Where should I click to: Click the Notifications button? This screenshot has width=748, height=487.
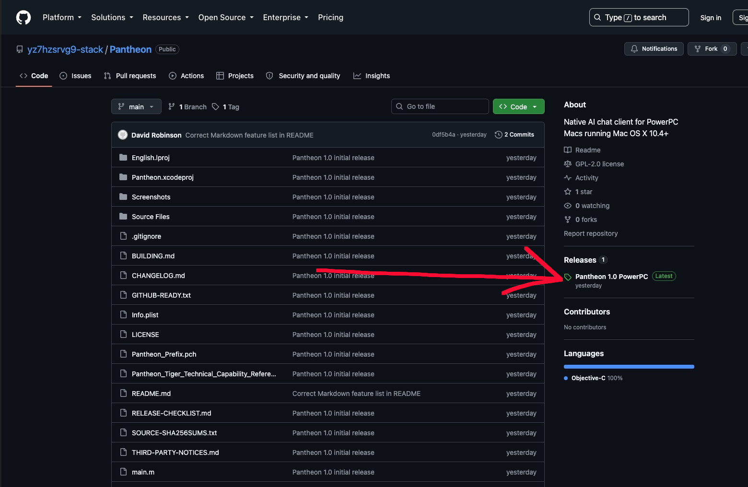point(654,49)
